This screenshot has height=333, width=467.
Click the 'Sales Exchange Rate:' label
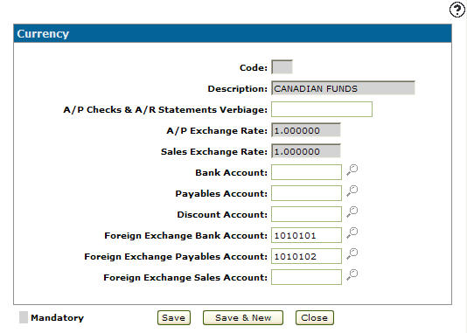point(214,152)
